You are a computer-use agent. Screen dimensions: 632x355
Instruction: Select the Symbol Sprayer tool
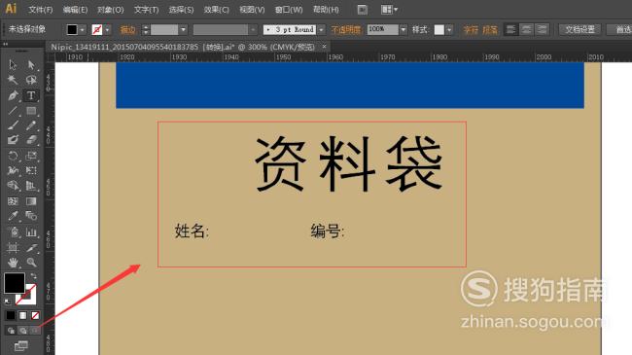pyautogui.click(x=13, y=231)
